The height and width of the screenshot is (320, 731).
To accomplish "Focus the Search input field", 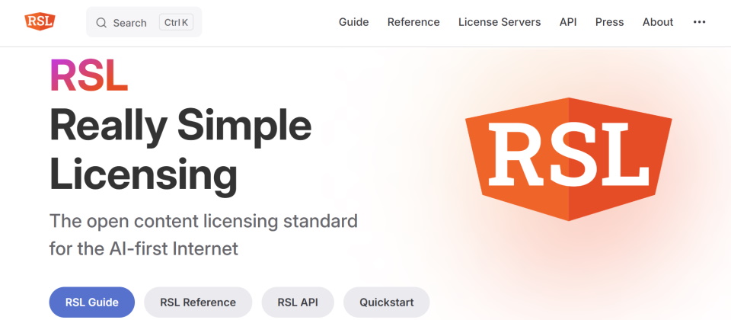I will point(130,23).
